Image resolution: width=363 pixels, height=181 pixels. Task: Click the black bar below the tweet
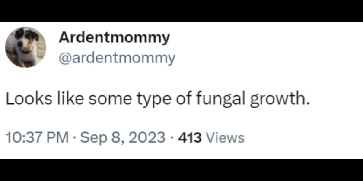click(x=181, y=170)
